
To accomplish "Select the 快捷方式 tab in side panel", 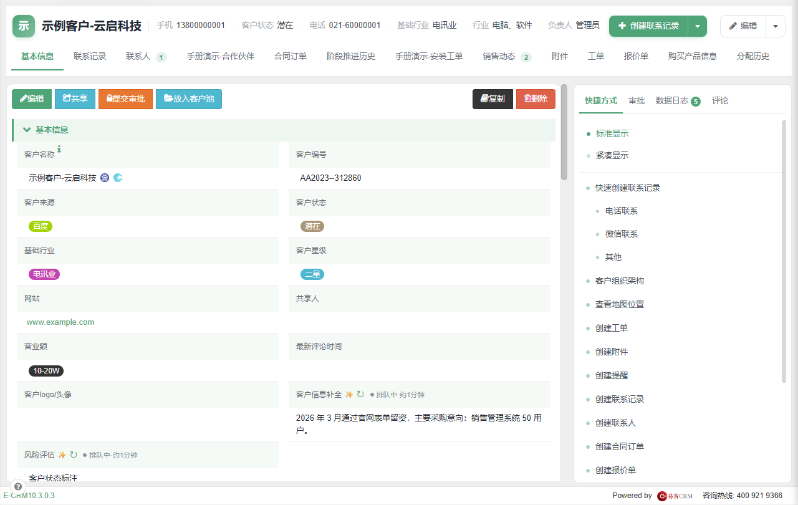I will tap(601, 100).
